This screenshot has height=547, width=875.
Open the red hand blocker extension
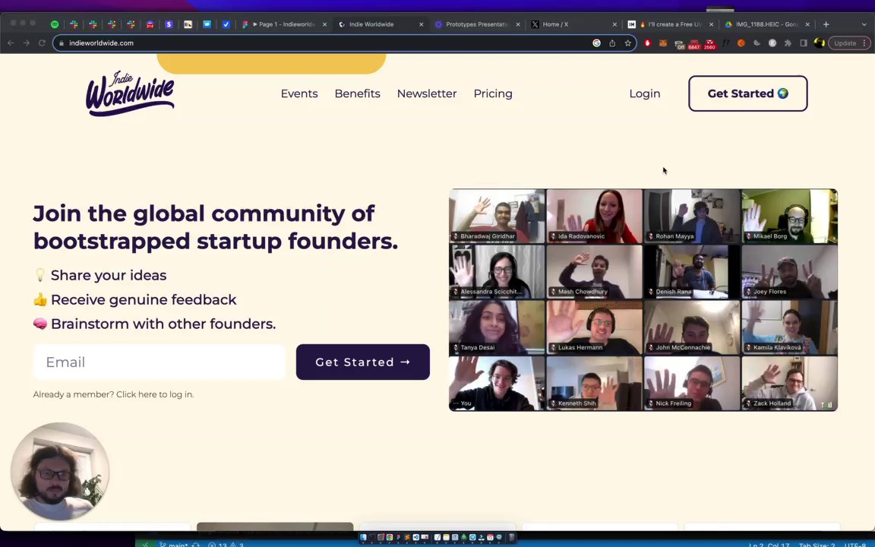(647, 43)
